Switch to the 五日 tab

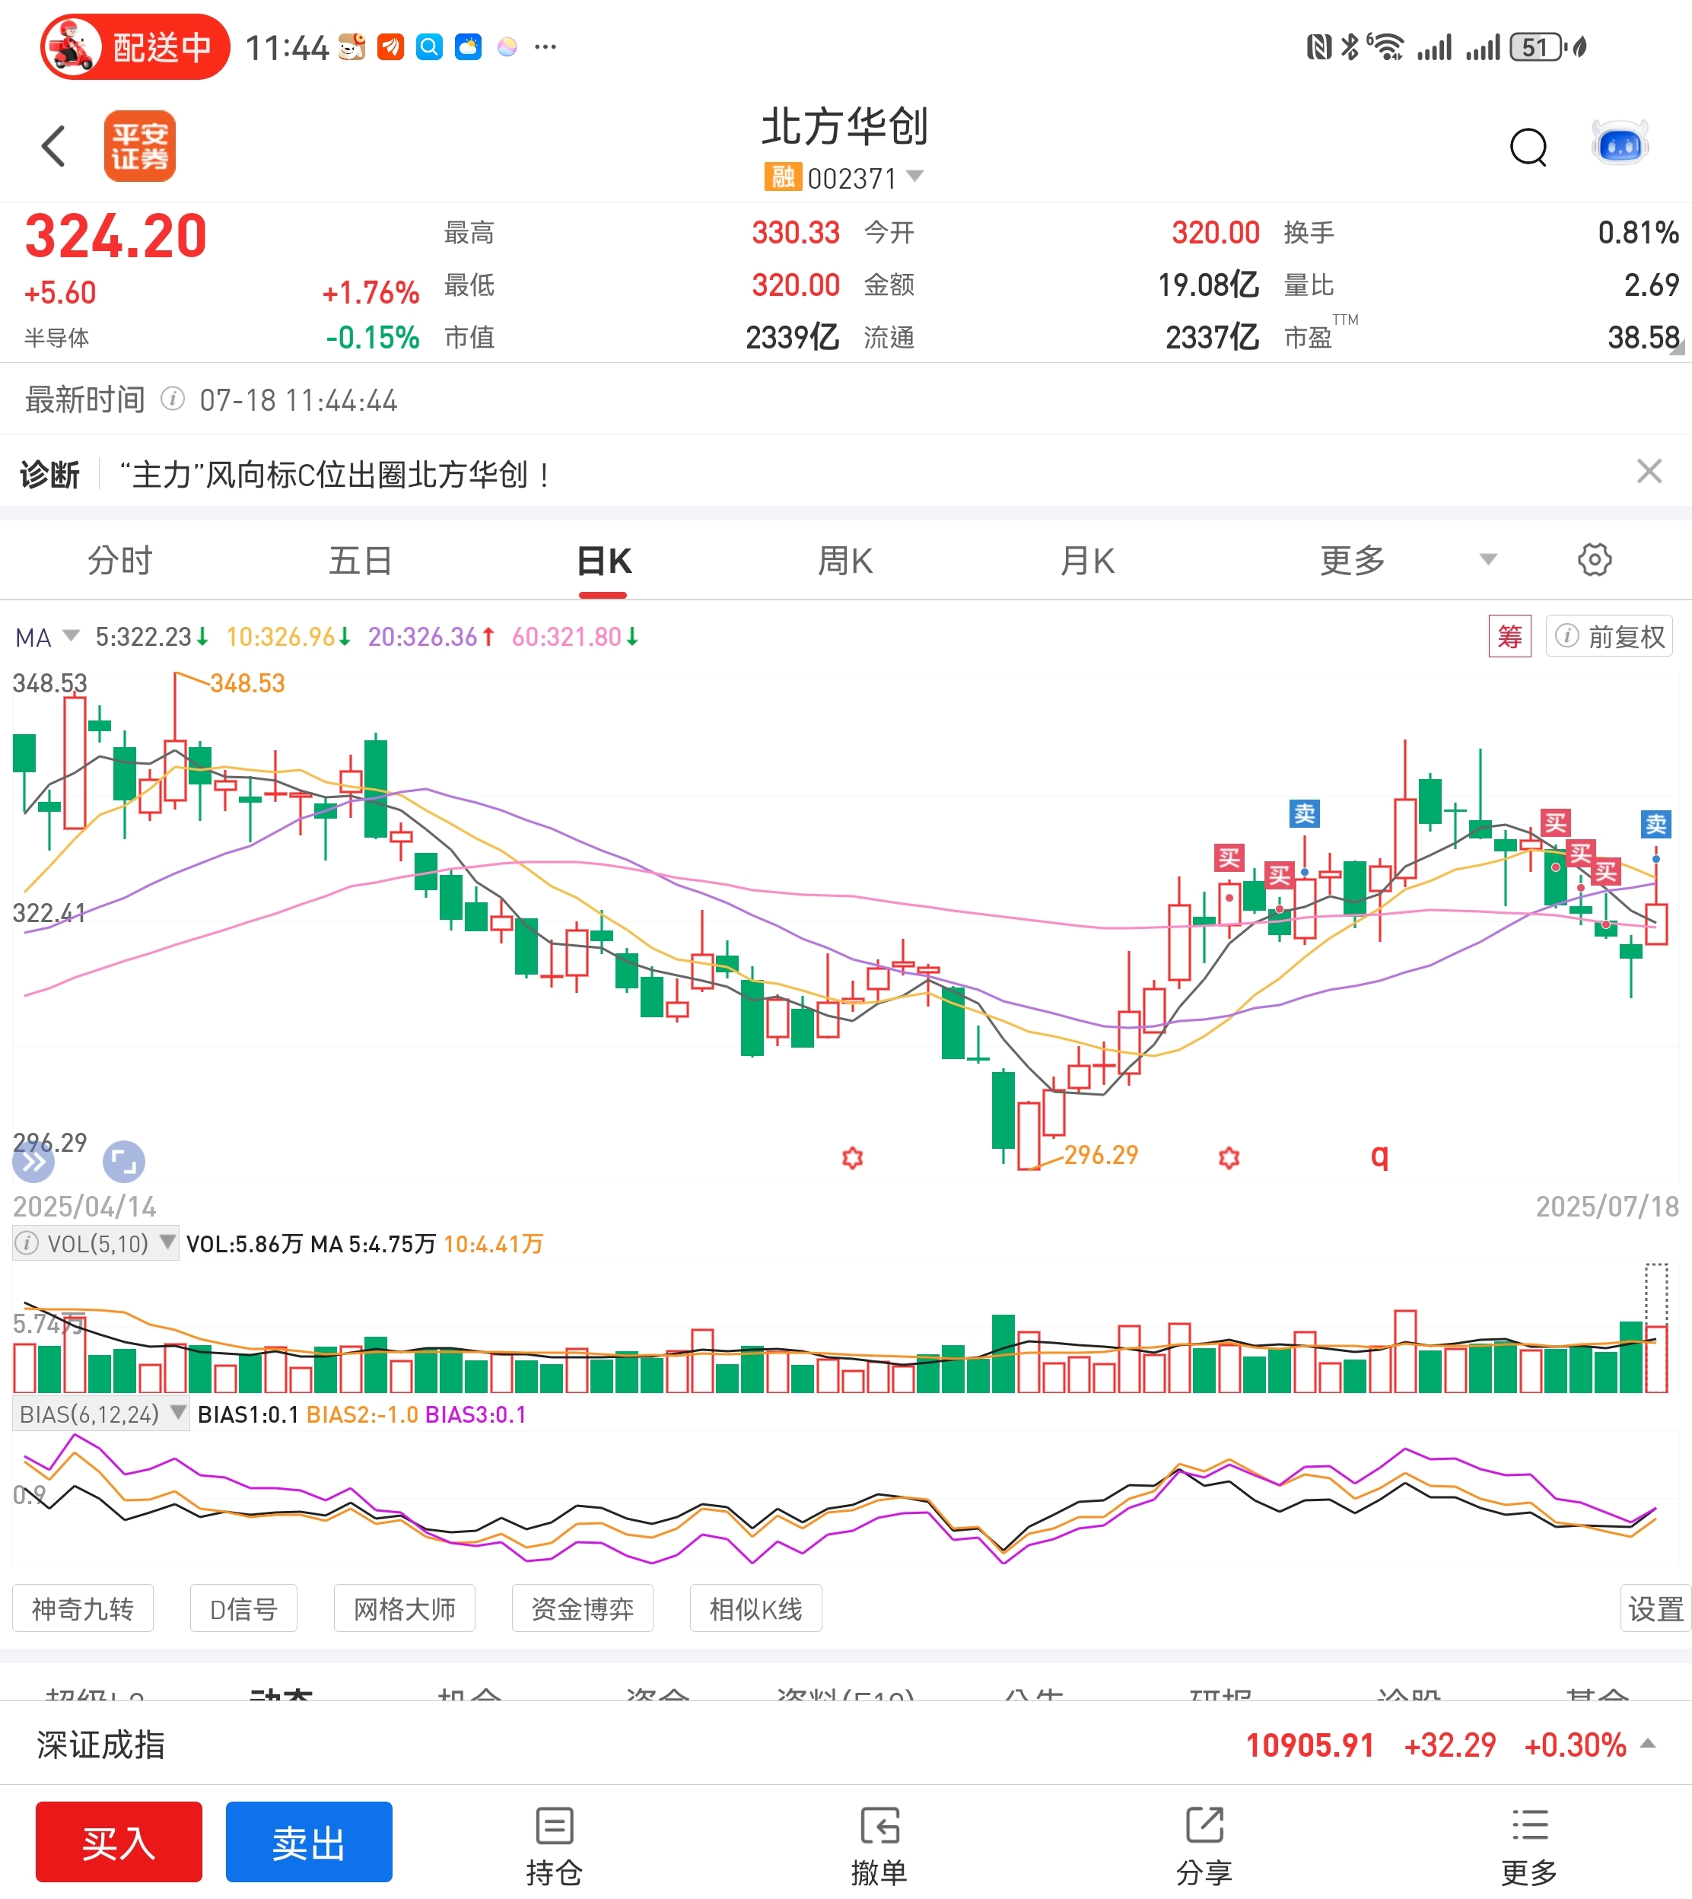click(x=361, y=561)
